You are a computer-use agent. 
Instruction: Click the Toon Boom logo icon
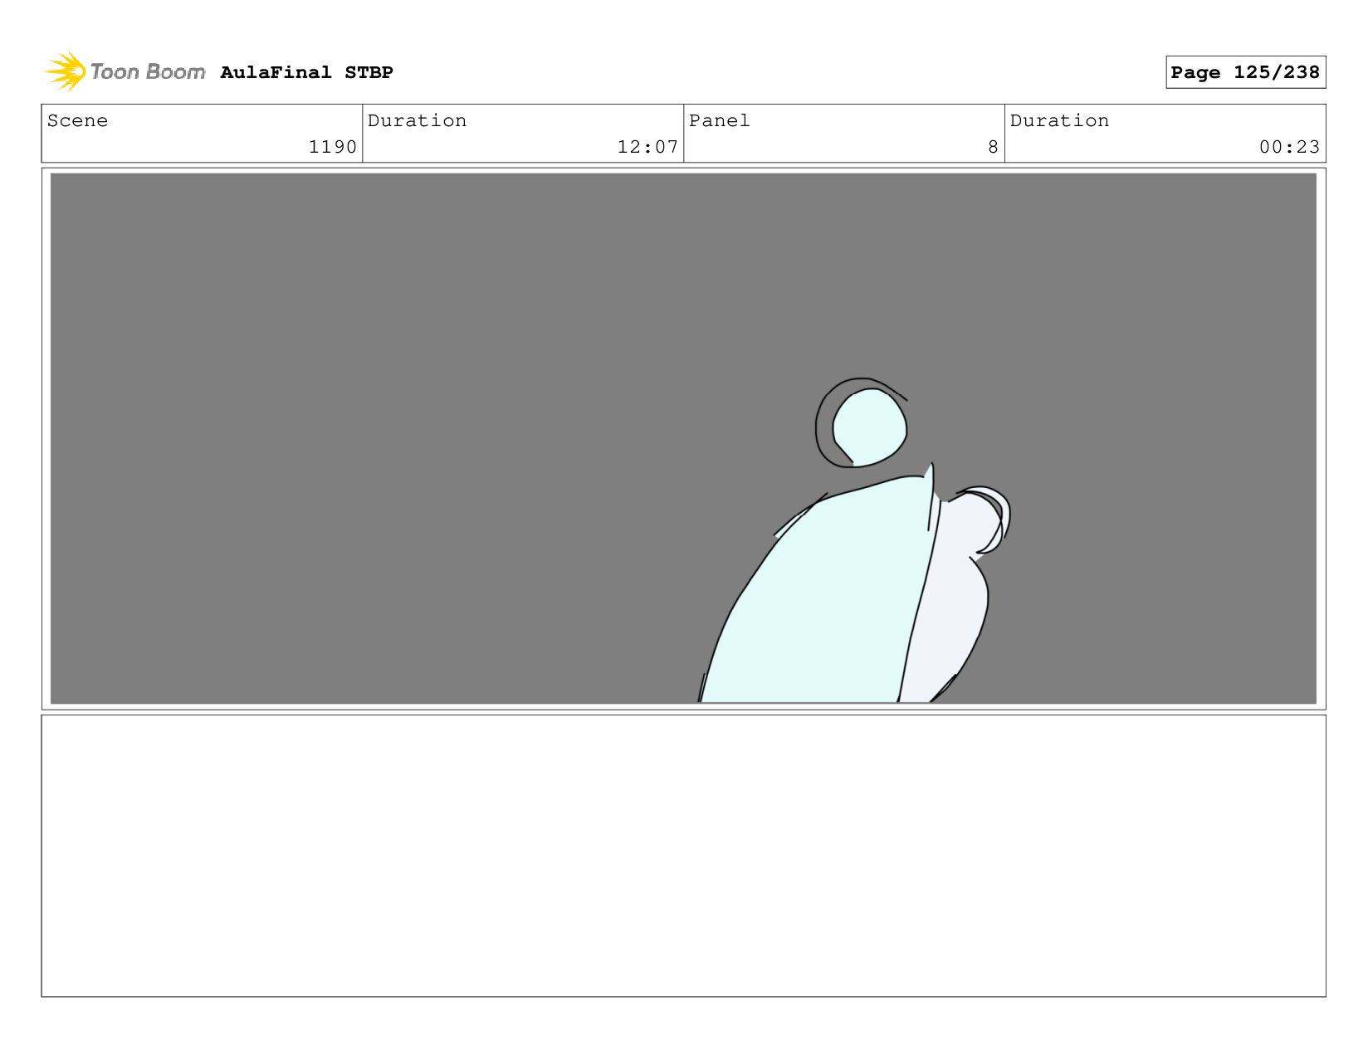(66, 71)
